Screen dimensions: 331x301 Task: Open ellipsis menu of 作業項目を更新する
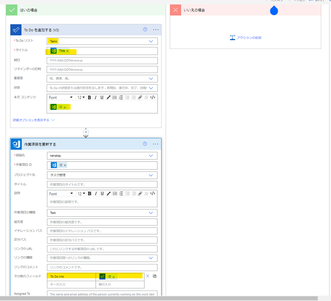[x=156, y=144]
